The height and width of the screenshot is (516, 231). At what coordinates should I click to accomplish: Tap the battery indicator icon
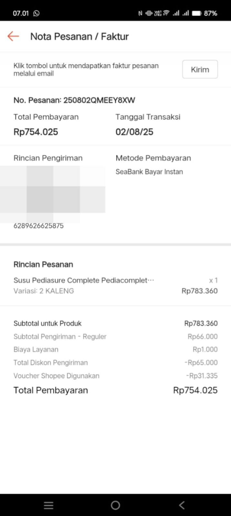click(196, 13)
